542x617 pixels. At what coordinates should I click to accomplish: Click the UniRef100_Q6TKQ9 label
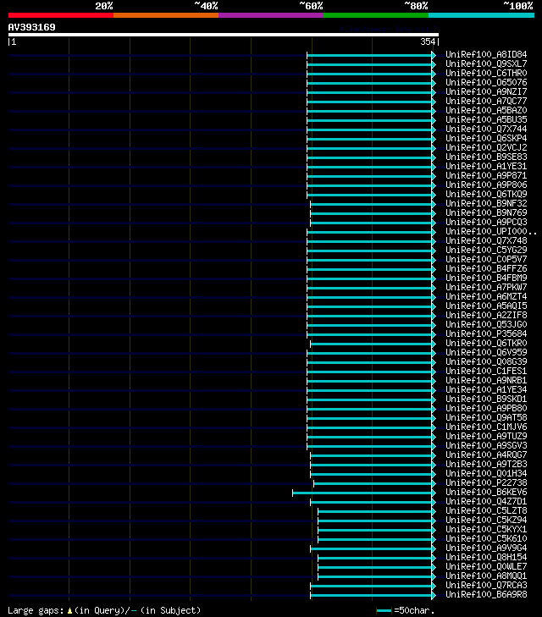pos(486,195)
